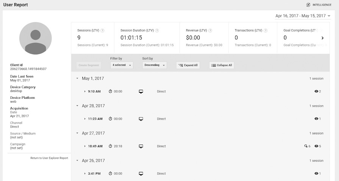The image size is (339, 181).
Task: Collapse the Apr 27, 2017 group
Action: coord(77,133)
